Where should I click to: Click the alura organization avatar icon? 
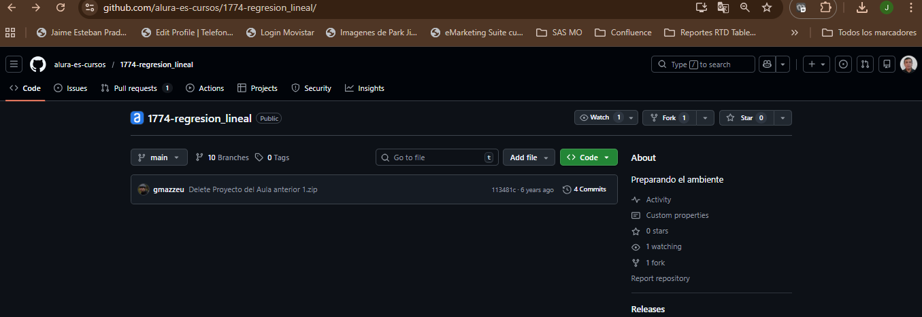pos(137,118)
